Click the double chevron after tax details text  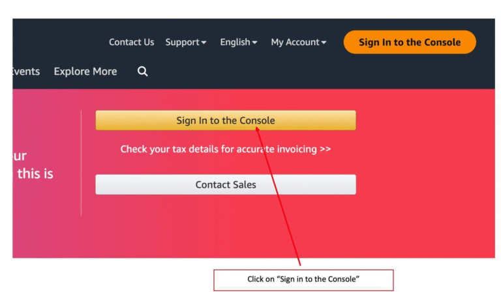[x=325, y=149]
